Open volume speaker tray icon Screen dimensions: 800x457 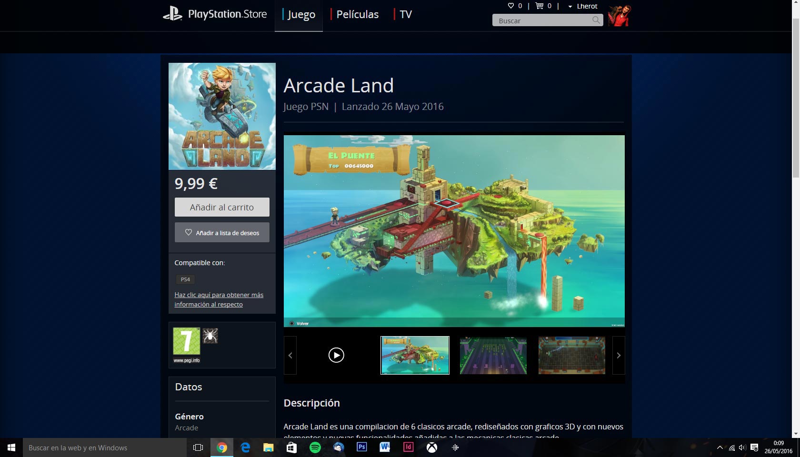742,447
